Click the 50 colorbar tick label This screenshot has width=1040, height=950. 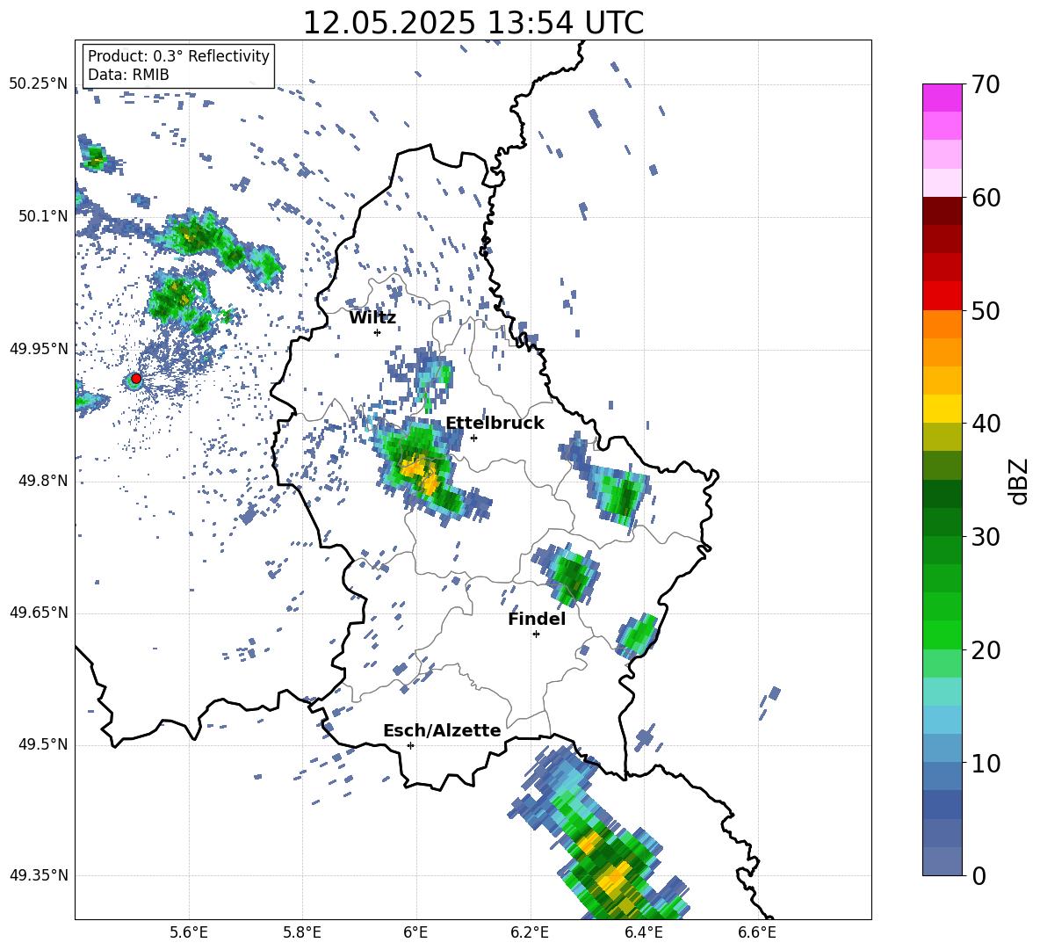(985, 310)
